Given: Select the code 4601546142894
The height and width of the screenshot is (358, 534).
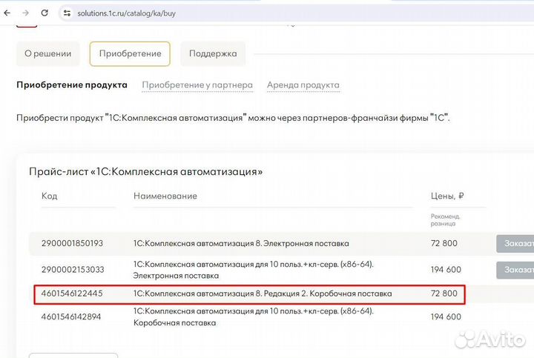Looking at the screenshot, I should pyautogui.click(x=71, y=316).
